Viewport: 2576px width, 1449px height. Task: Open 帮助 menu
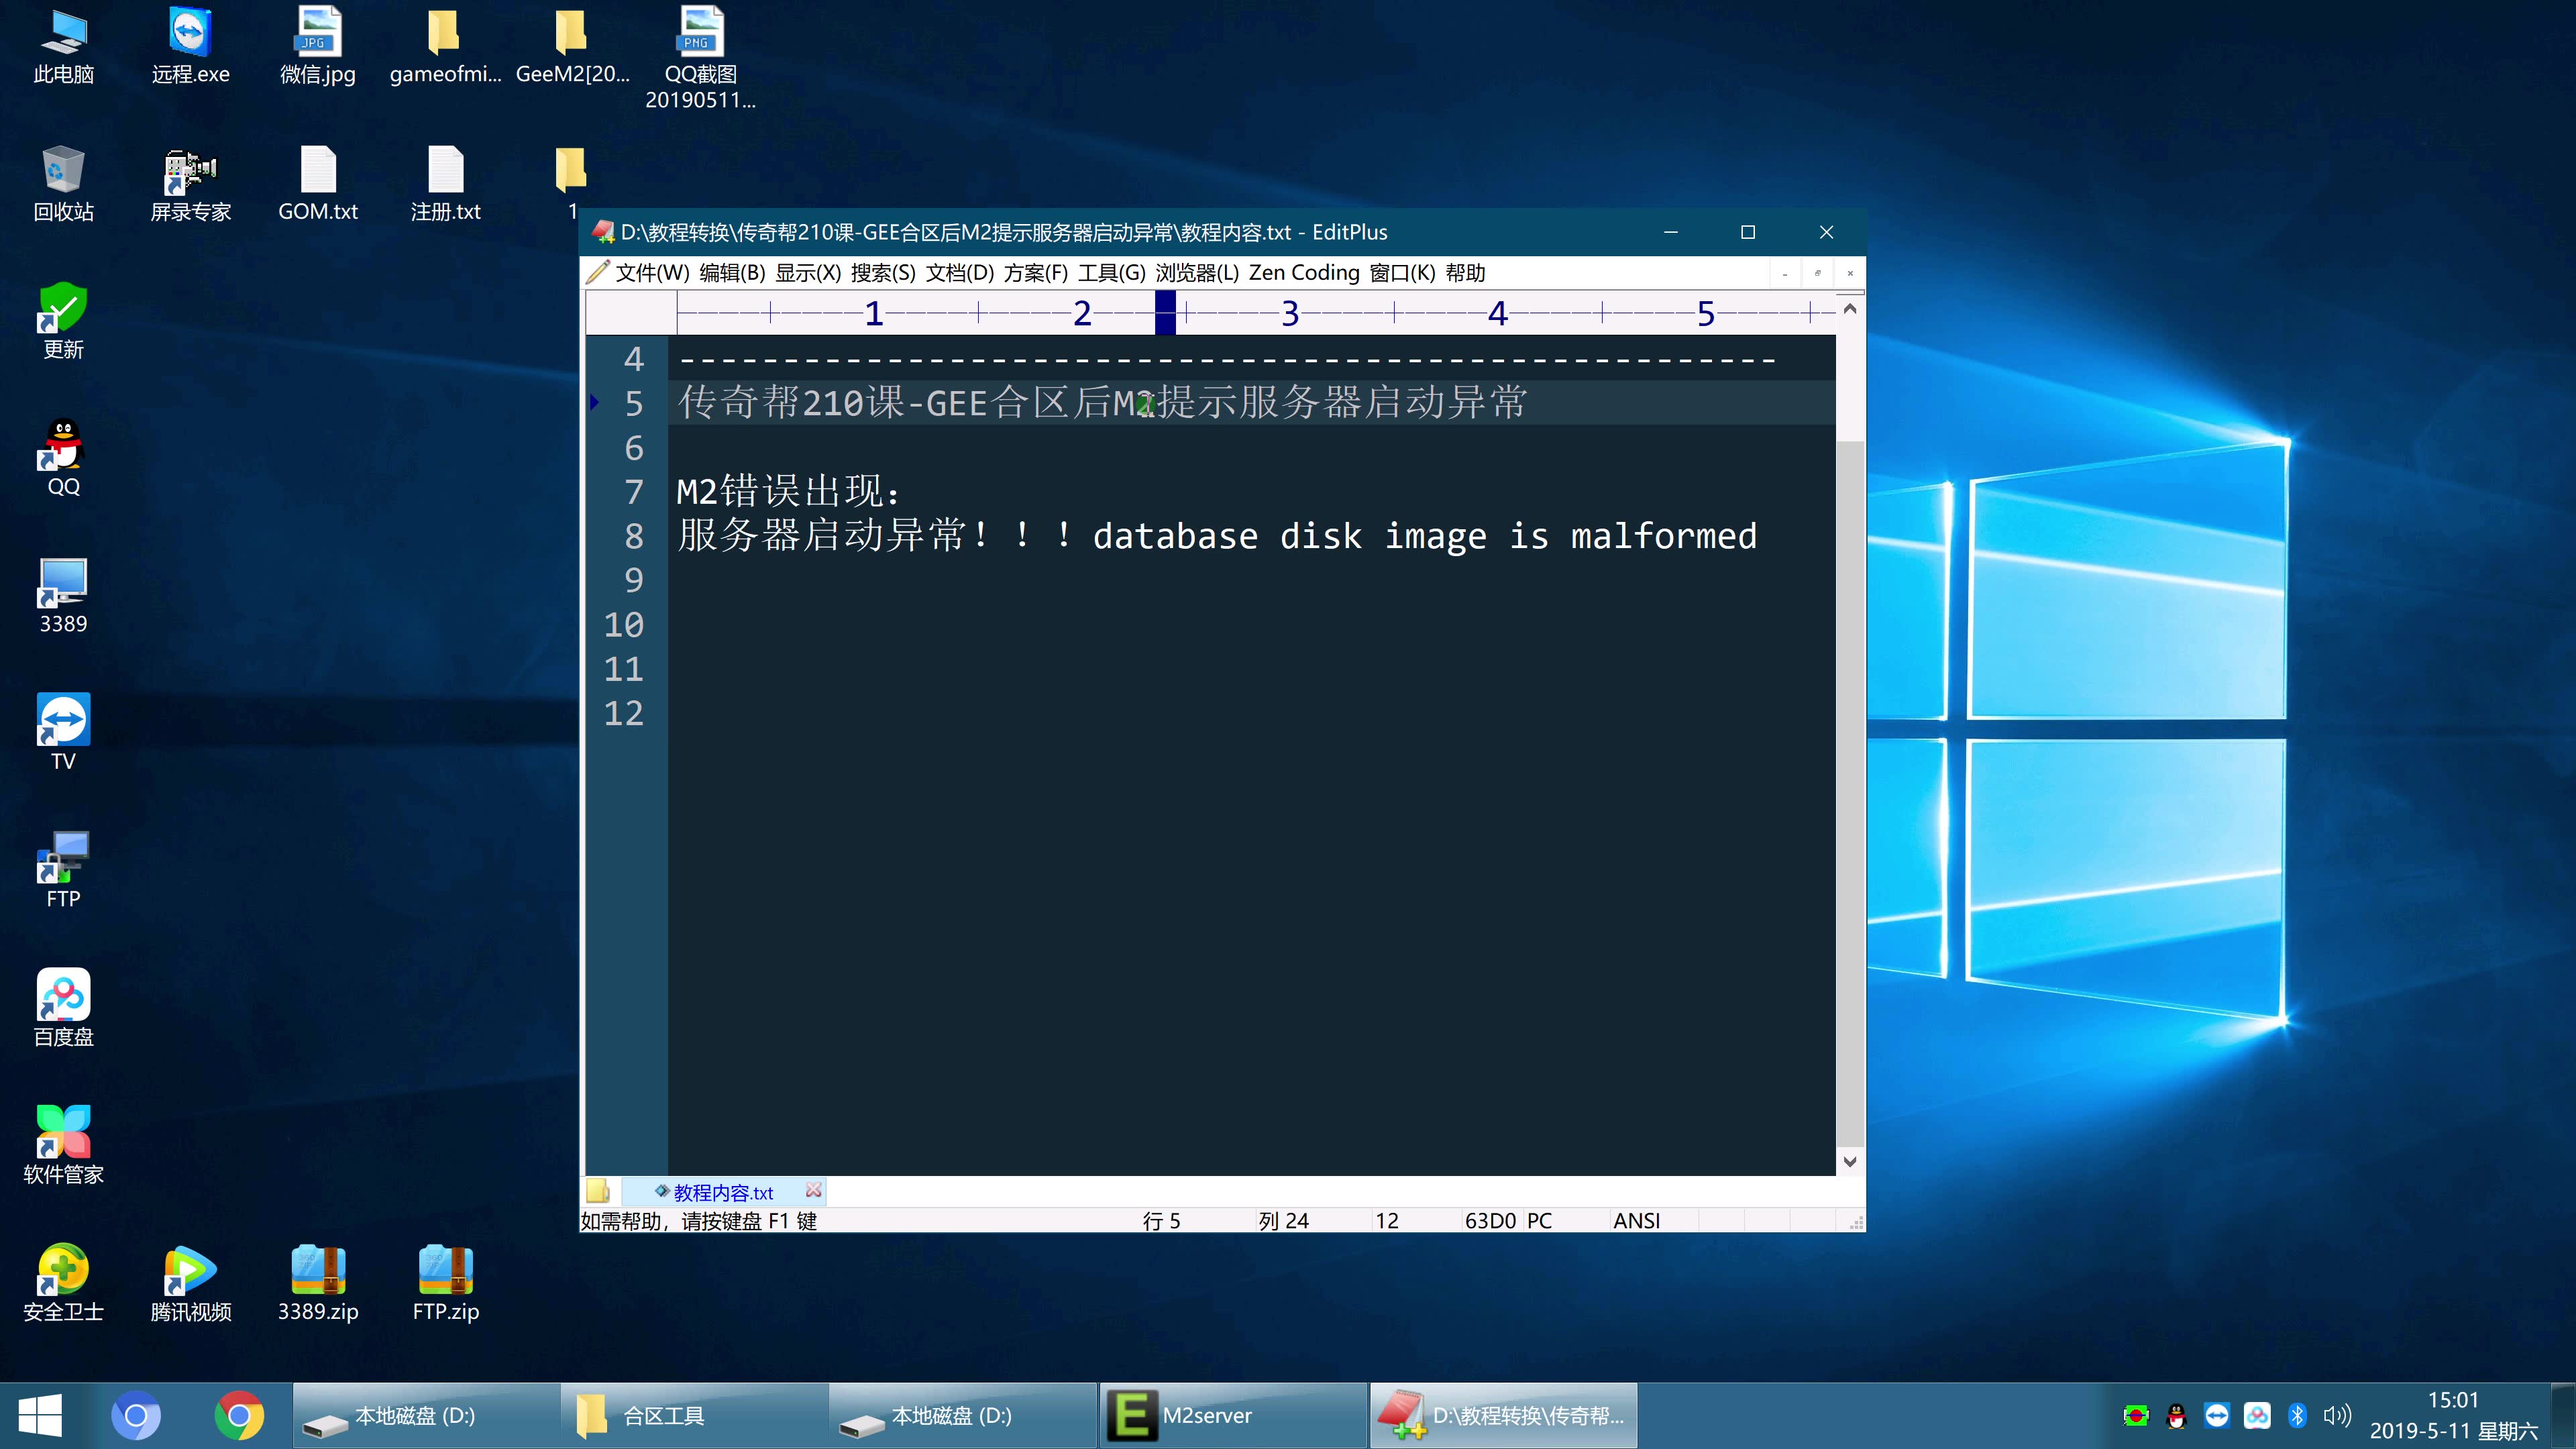[1465, 273]
